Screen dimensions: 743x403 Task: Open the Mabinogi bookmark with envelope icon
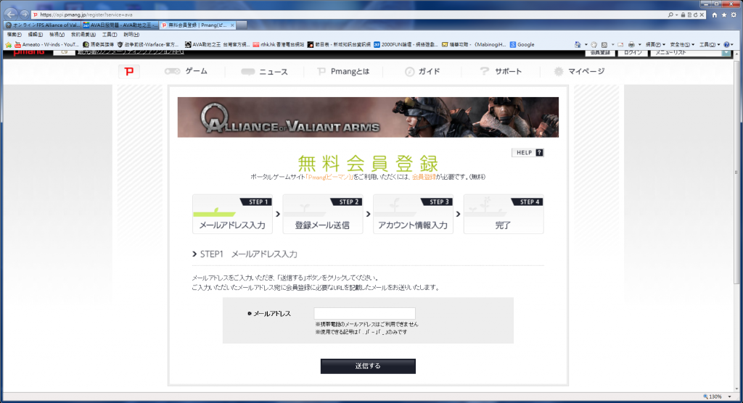point(473,44)
